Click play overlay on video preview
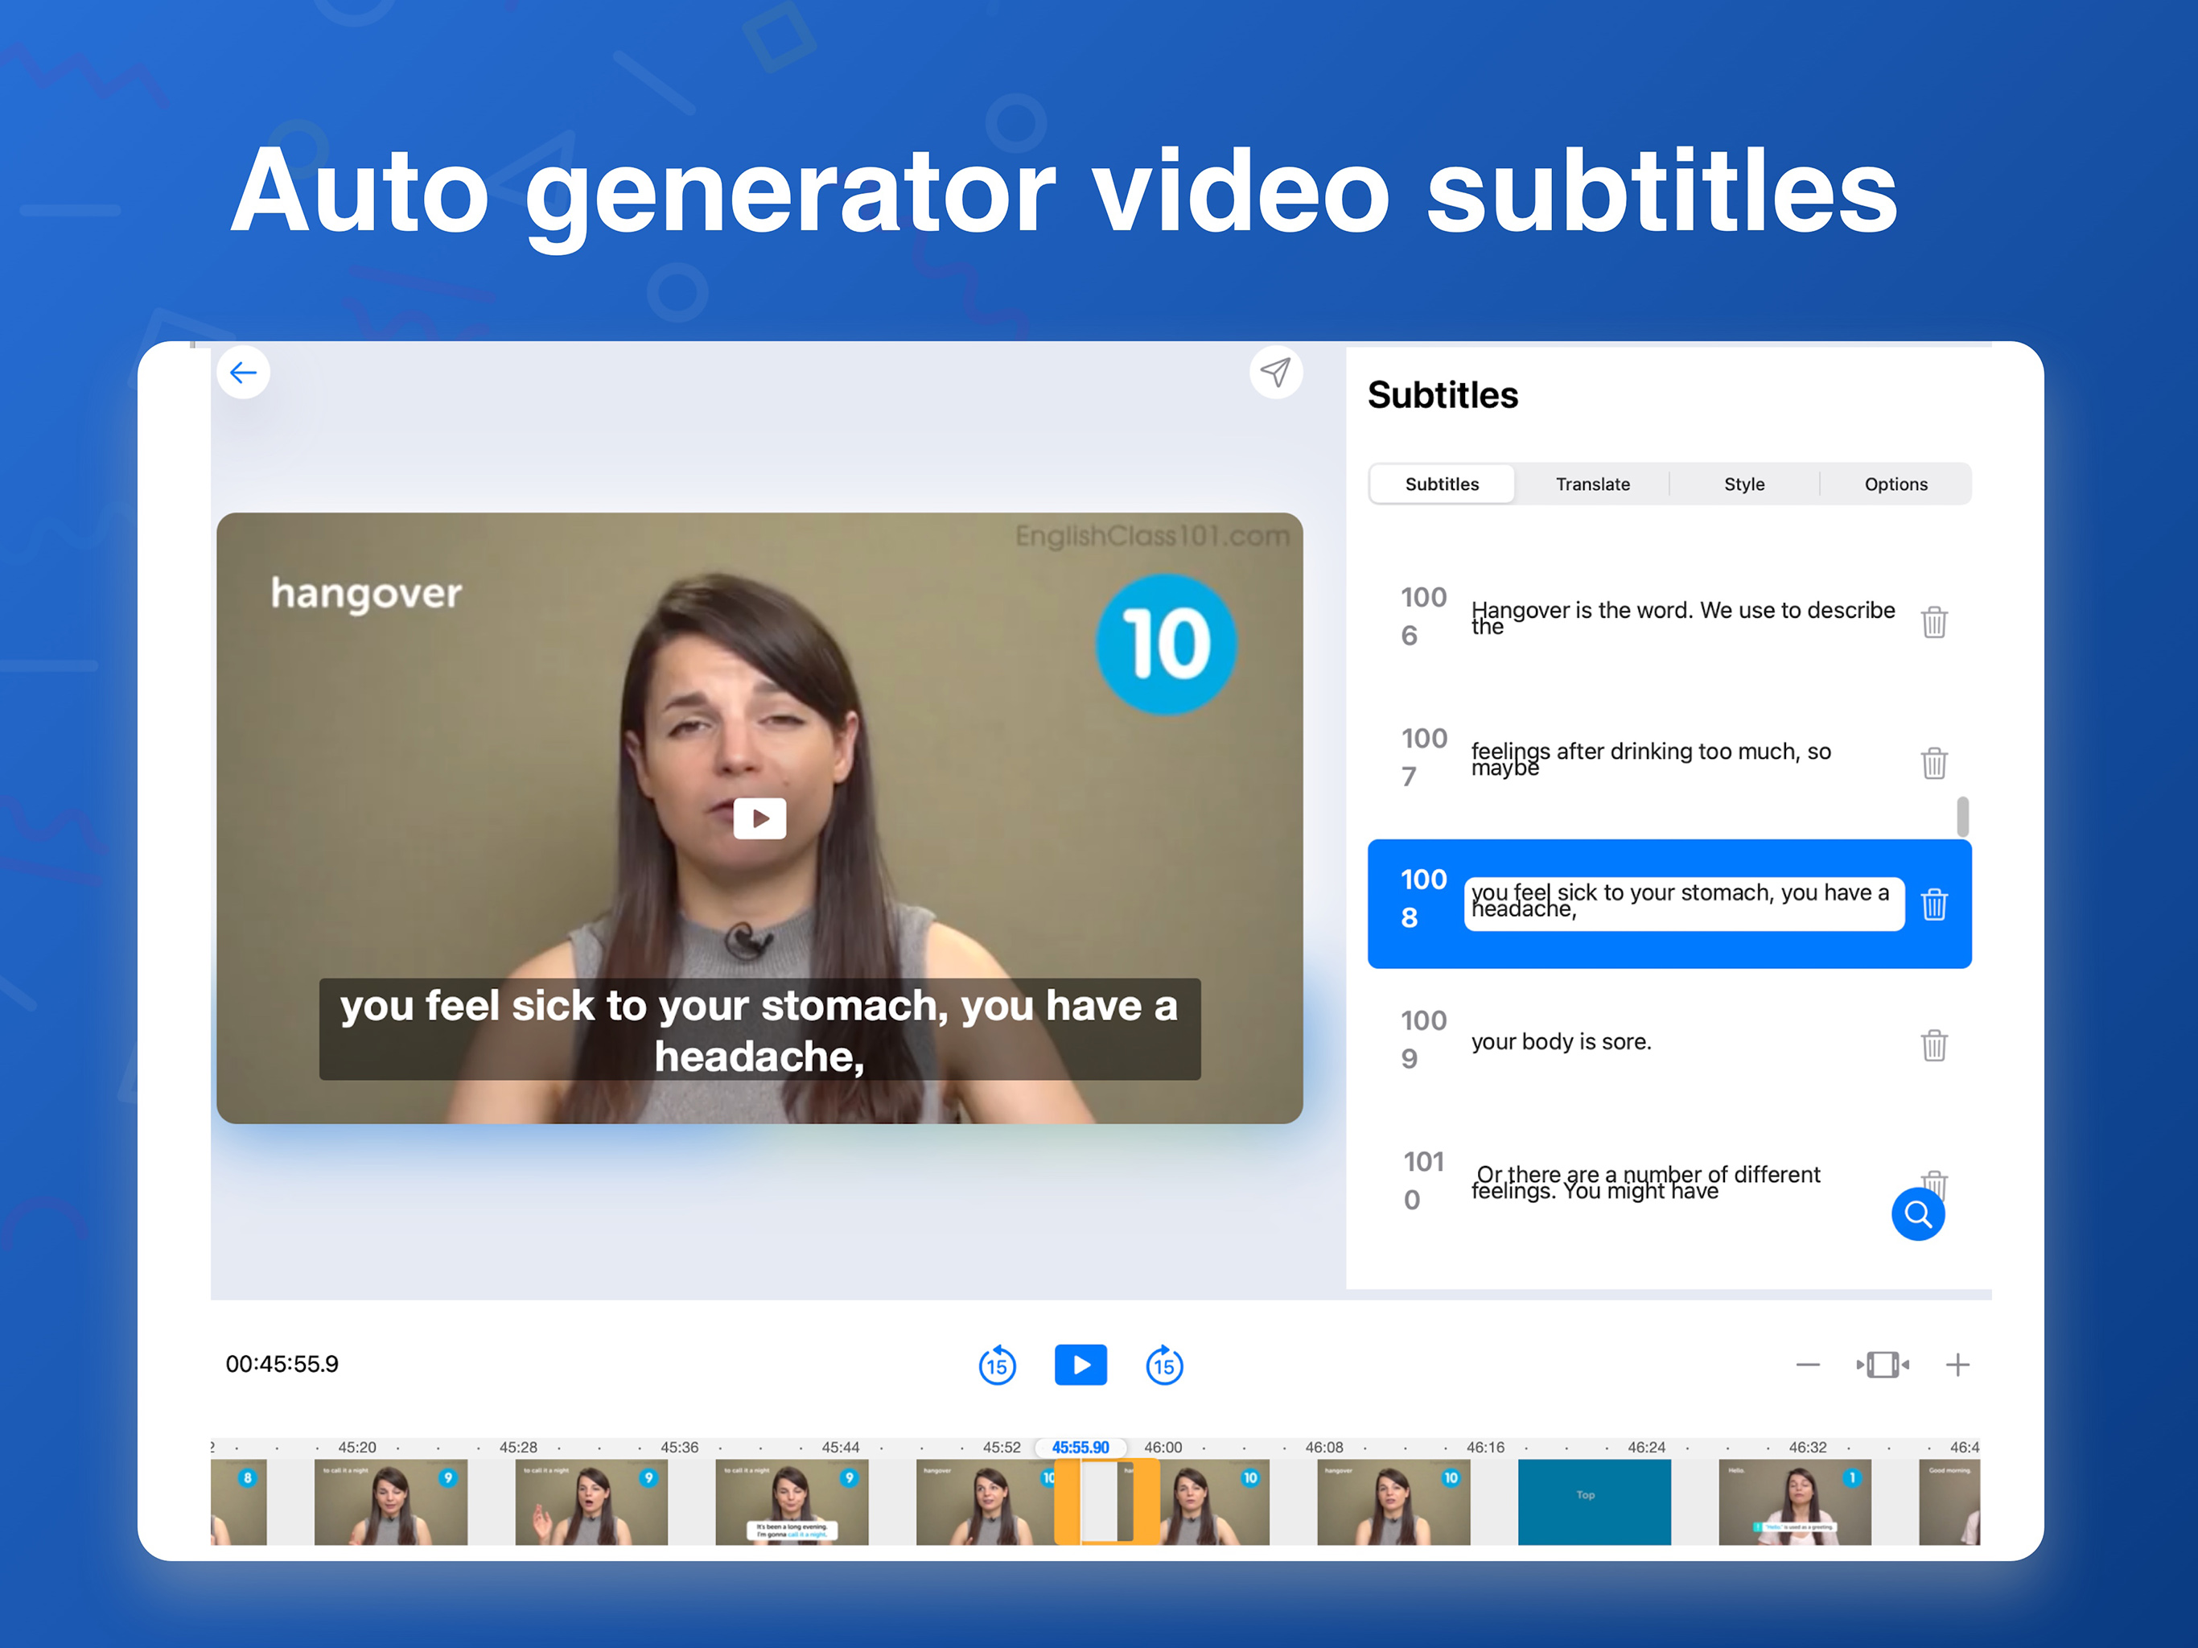 click(759, 818)
